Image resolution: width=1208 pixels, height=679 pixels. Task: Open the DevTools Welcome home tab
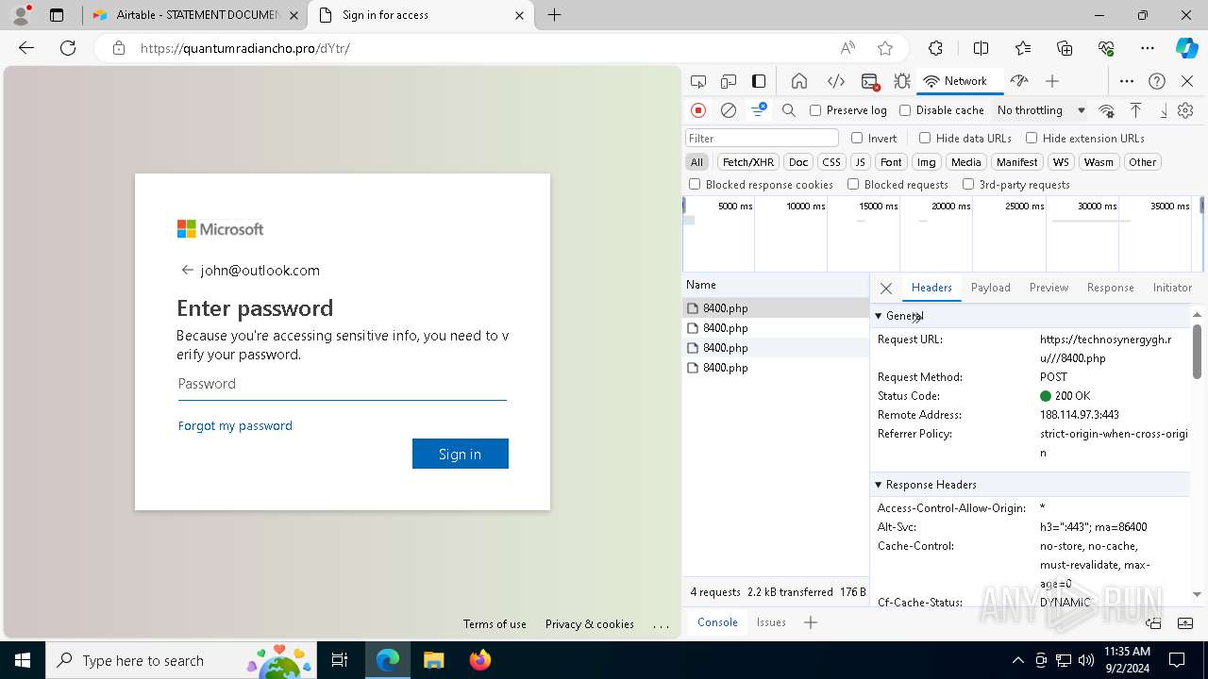click(x=799, y=81)
